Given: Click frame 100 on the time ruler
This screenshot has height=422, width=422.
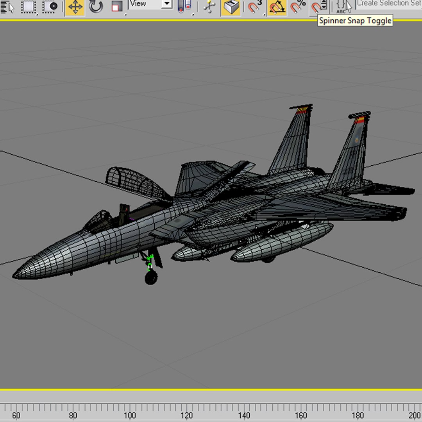Looking at the screenshot, I should tap(130, 415).
